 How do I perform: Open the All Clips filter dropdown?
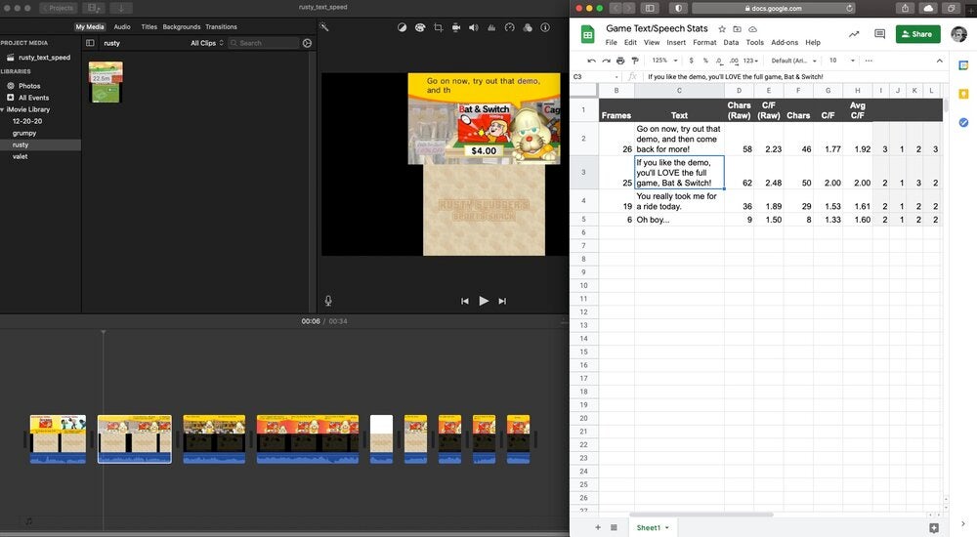pyautogui.click(x=207, y=43)
